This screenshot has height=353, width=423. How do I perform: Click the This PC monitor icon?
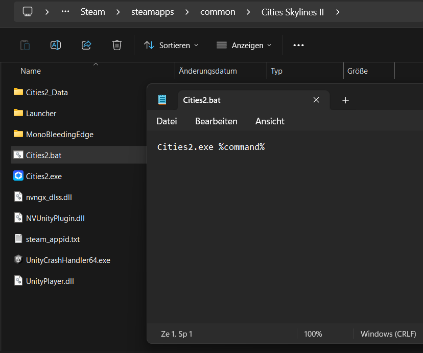pyautogui.click(x=28, y=12)
